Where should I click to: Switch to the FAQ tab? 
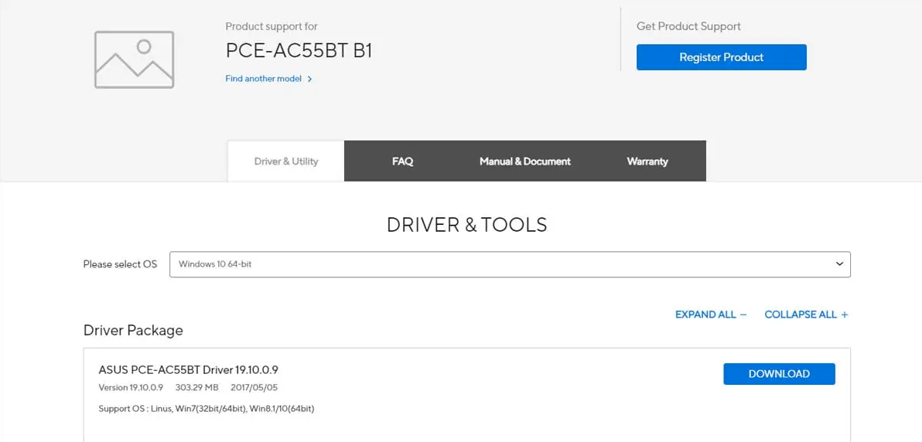[402, 161]
